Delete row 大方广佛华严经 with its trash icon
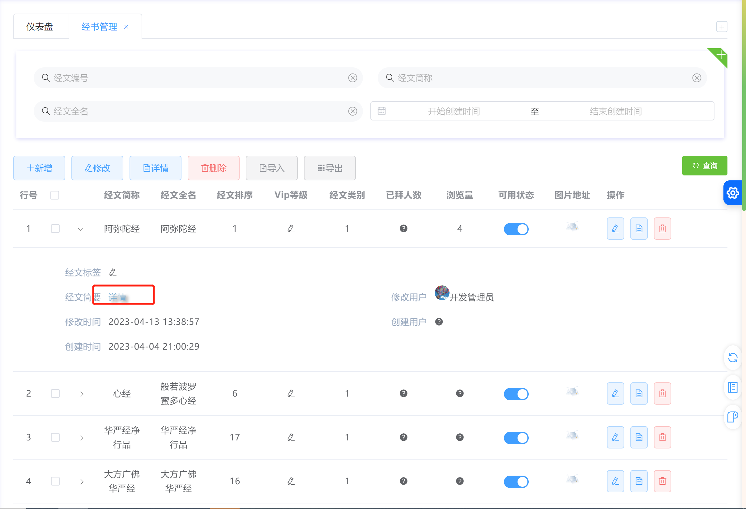Screen dimensions: 746x509 pyautogui.click(x=662, y=481)
